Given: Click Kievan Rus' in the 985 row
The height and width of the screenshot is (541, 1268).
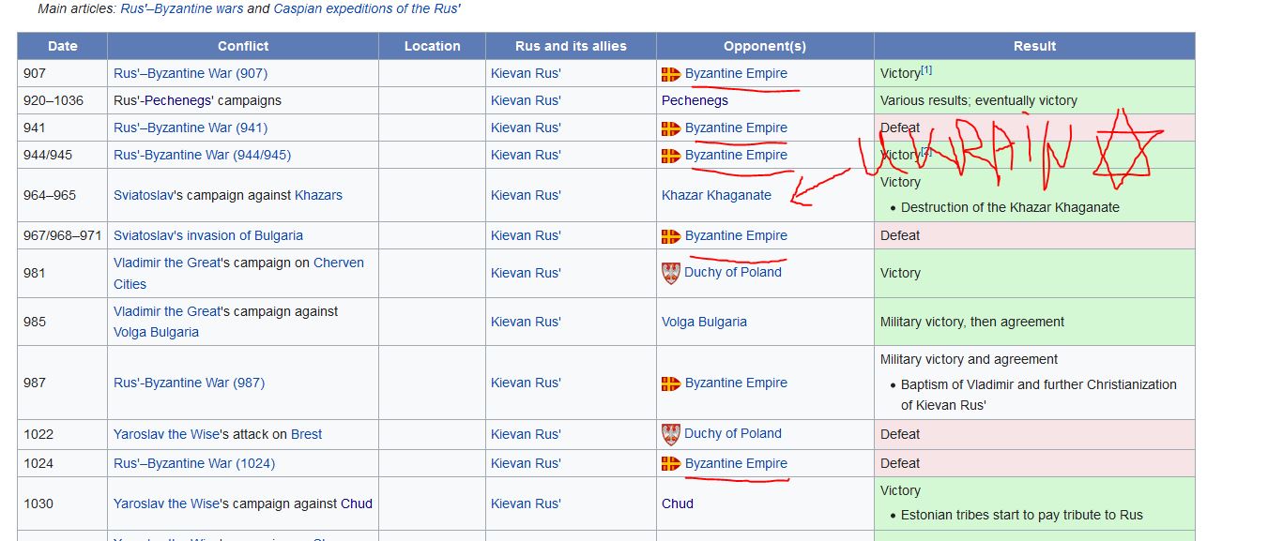Looking at the screenshot, I should pyautogui.click(x=526, y=322).
